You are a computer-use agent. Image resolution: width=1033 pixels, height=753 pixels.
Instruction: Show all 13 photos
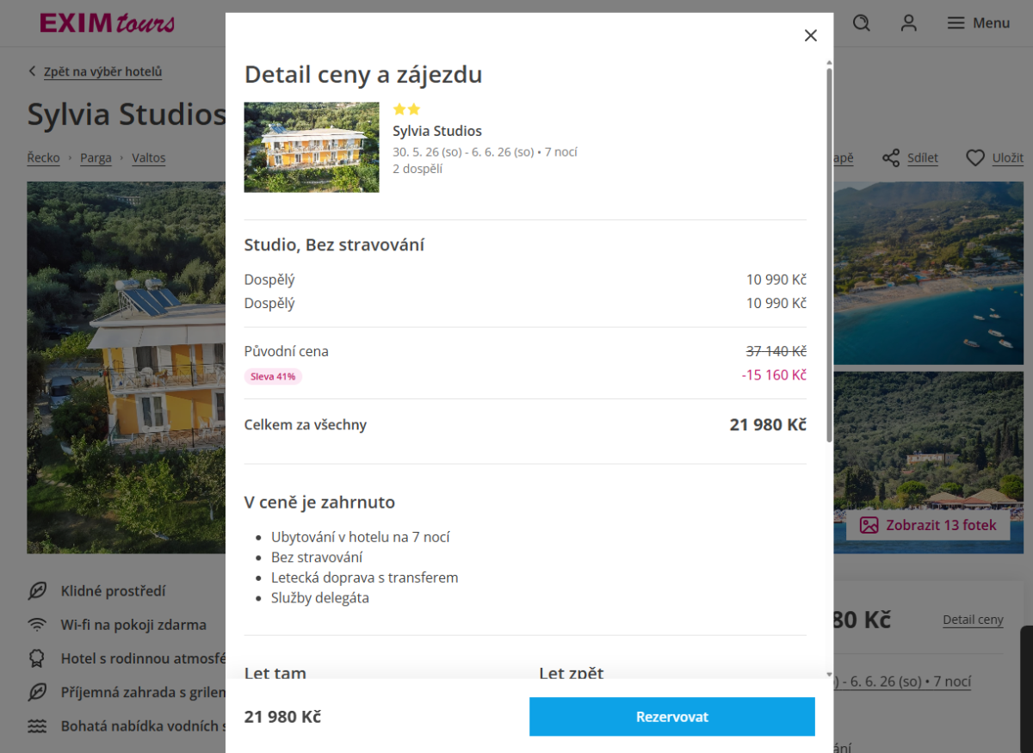click(929, 525)
